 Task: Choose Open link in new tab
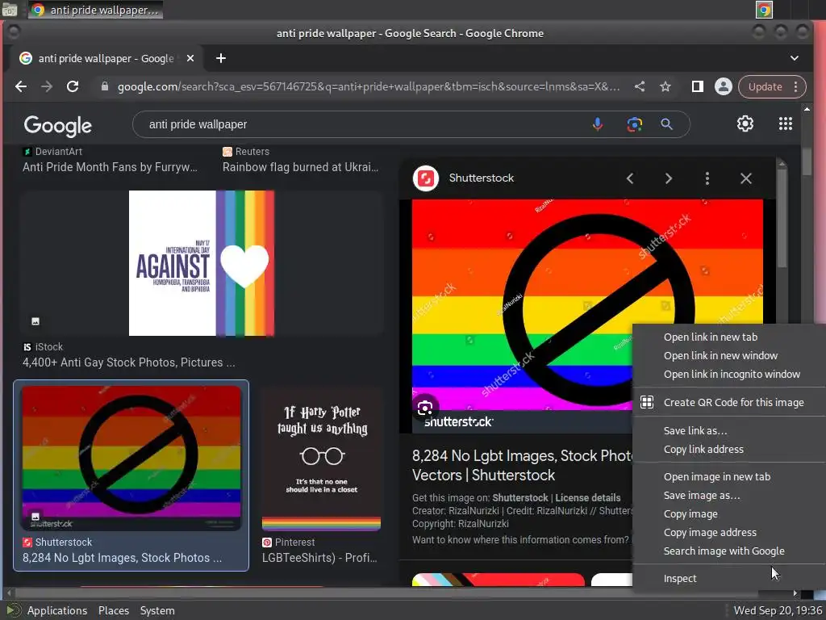(x=710, y=337)
